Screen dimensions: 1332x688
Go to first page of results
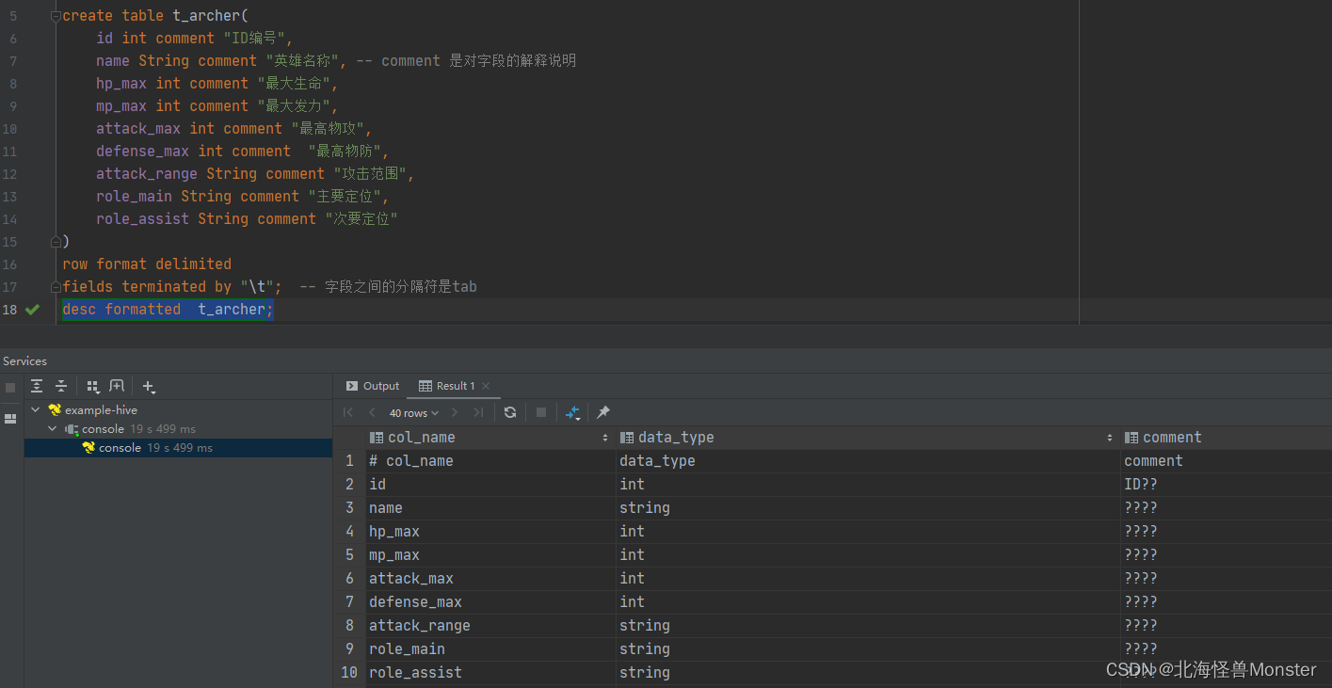(x=348, y=412)
